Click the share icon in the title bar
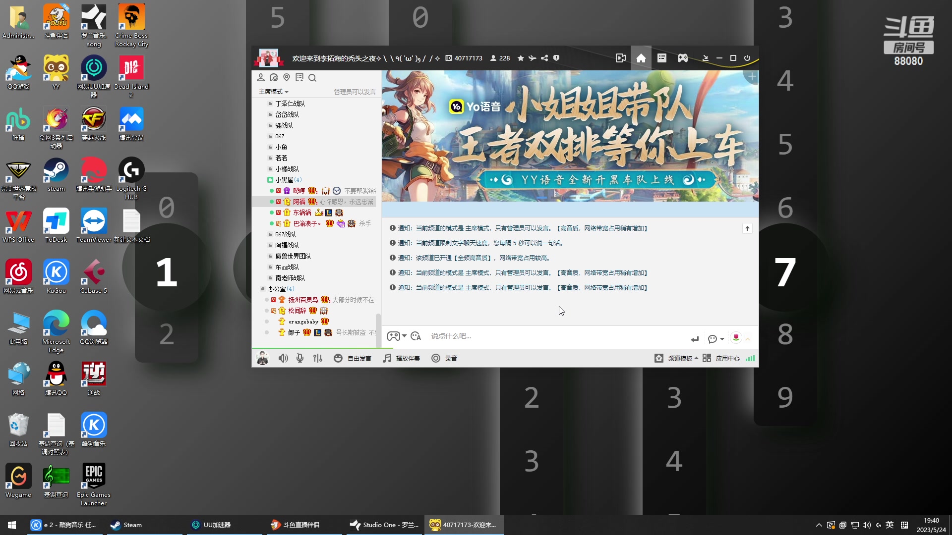The width and height of the screenshot is (952, 535). (x=544, y=58)
